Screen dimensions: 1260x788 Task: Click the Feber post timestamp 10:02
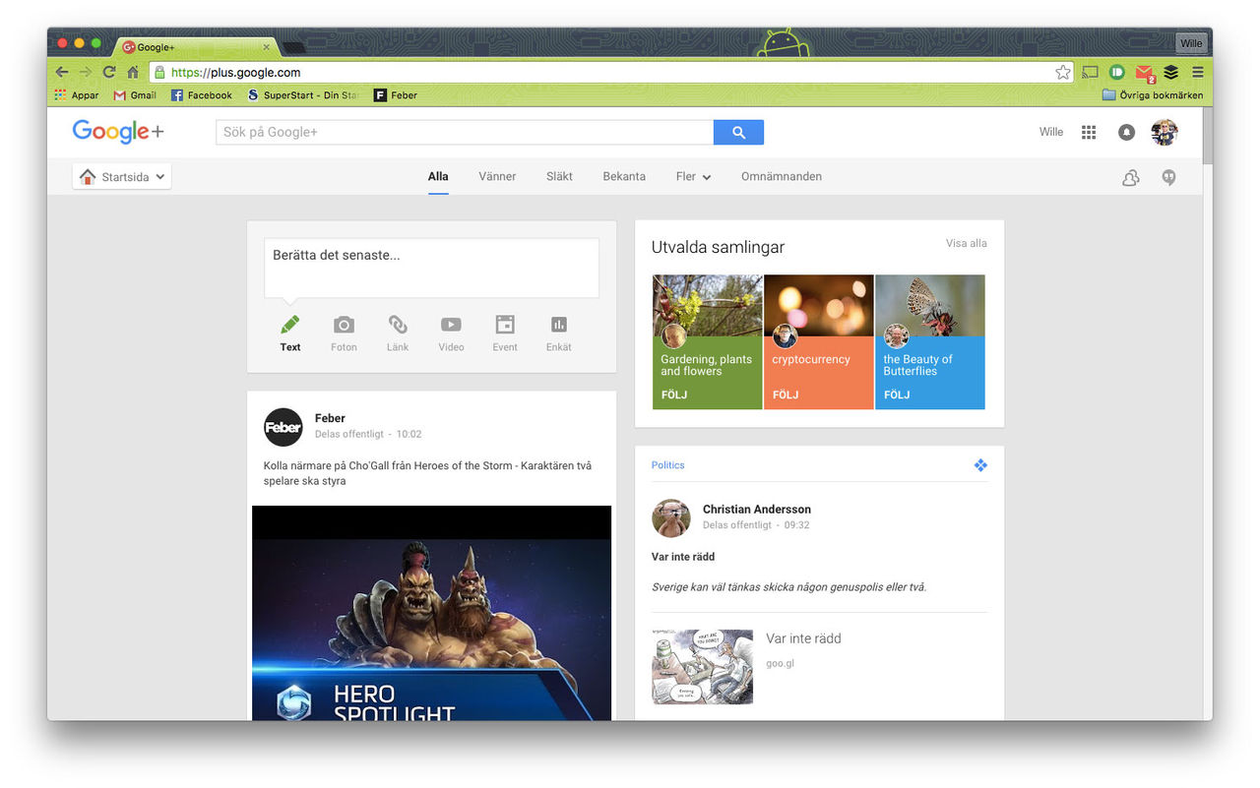[x=409, y=434]
